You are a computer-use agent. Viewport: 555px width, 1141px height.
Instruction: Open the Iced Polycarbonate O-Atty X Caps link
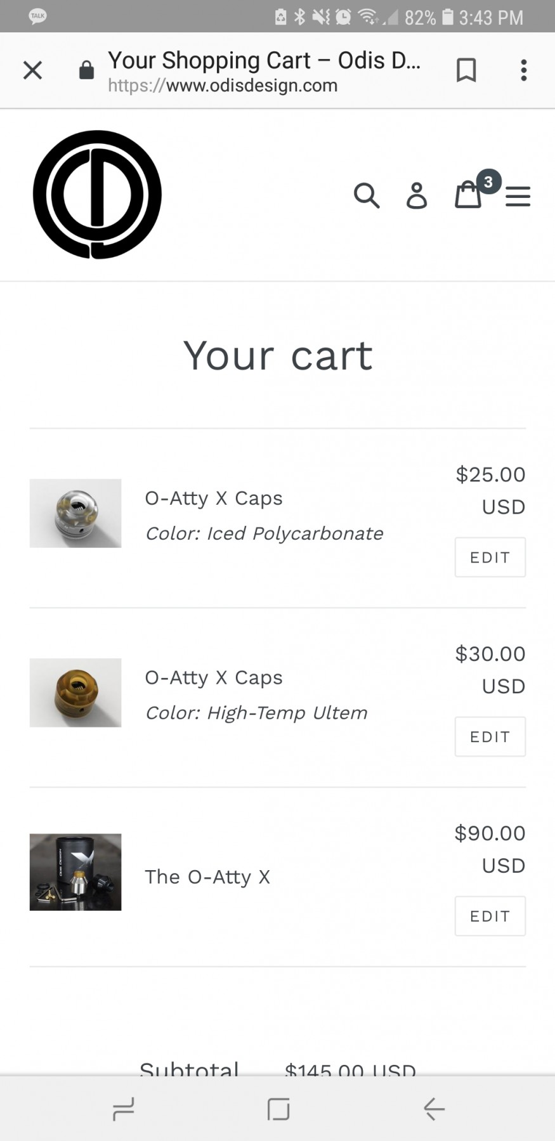pyautogui.click(x=214, y=499)
